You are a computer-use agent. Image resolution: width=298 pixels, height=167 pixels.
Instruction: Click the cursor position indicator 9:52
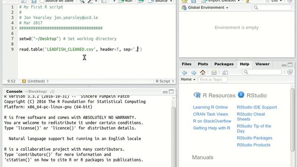click(11, 81)
